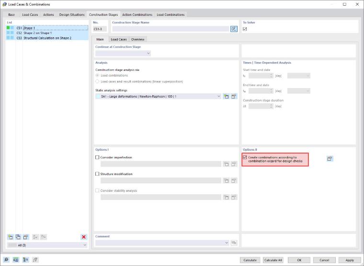Viewport: 364px width, 266px height.
Task: Toggle the To Solve checkbox
Action: (245, 29)
